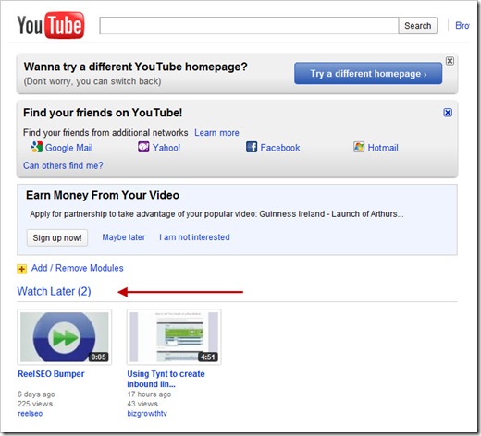Choose I am not interested
This screenshot has height=436, width=481.
point(194,237)
